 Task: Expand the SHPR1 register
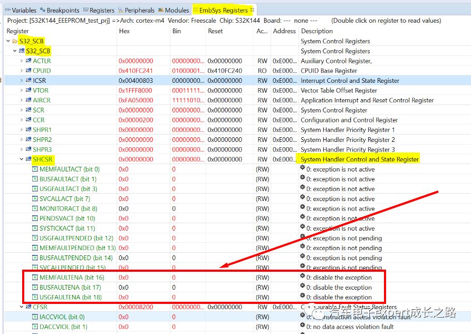(21, 130)
